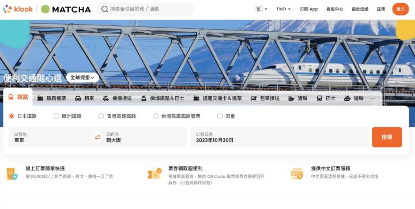Click the 打開 App link
415x209 pixels.
[309, 9]
